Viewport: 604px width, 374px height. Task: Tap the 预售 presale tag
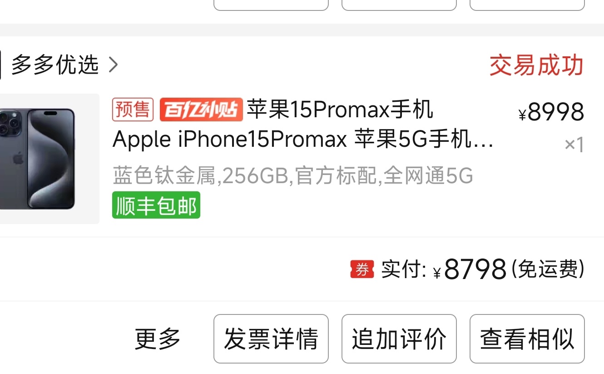tap(133, 110)
